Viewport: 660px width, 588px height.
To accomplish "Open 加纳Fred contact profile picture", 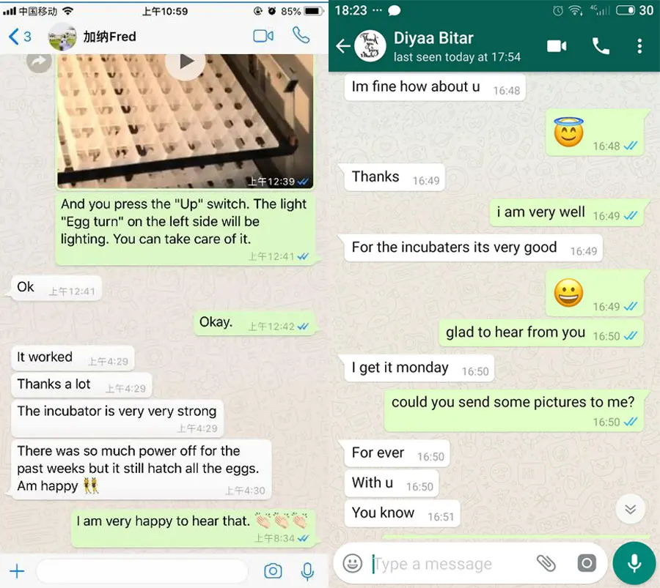I will [x=62, y=37].
